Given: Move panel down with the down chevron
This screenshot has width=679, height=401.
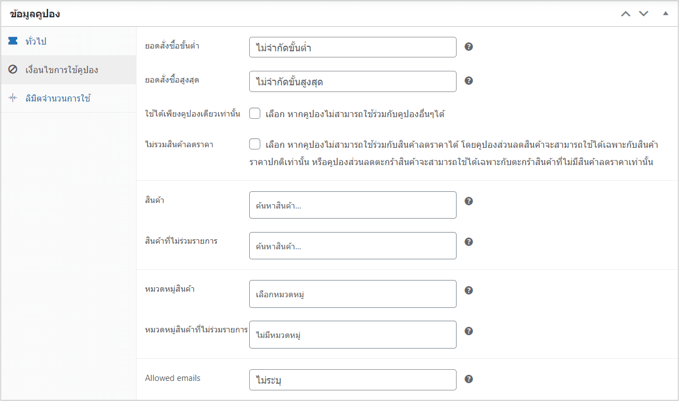Looking at the screenshot, I should point(644,13).
